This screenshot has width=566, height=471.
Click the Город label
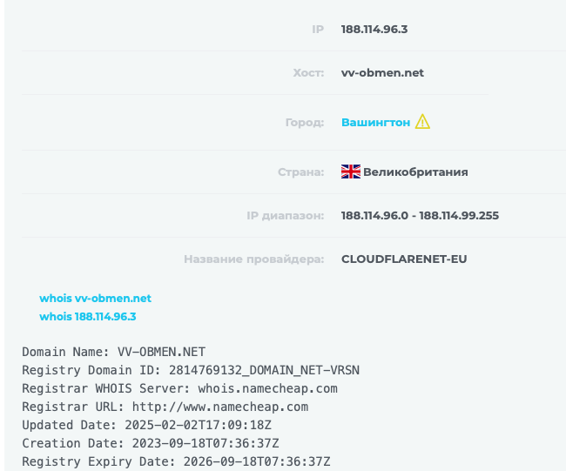(x=305, y=123)
